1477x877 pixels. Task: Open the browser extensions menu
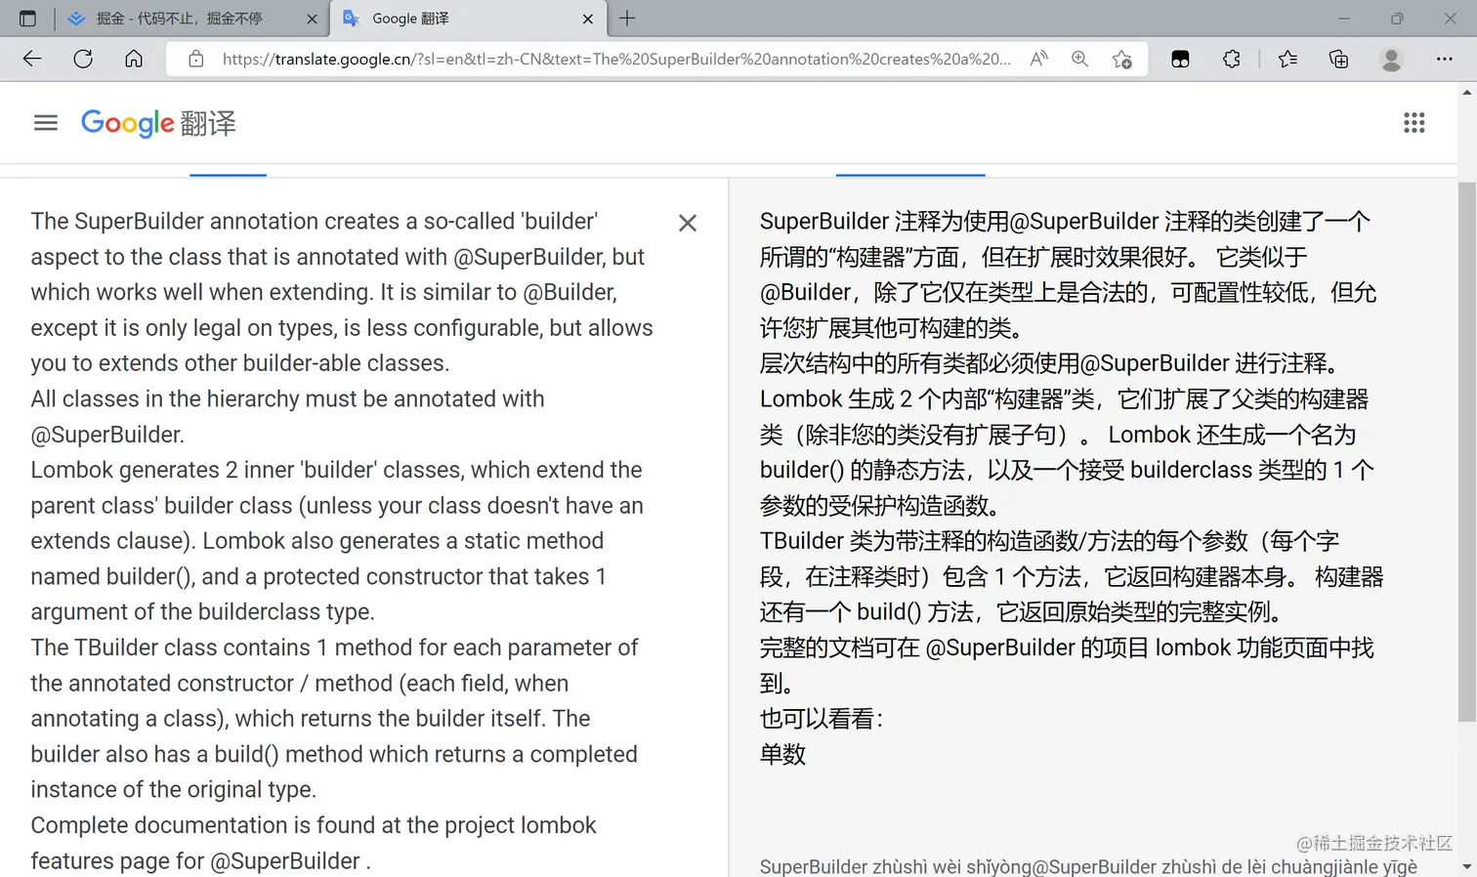[1231, 59]
